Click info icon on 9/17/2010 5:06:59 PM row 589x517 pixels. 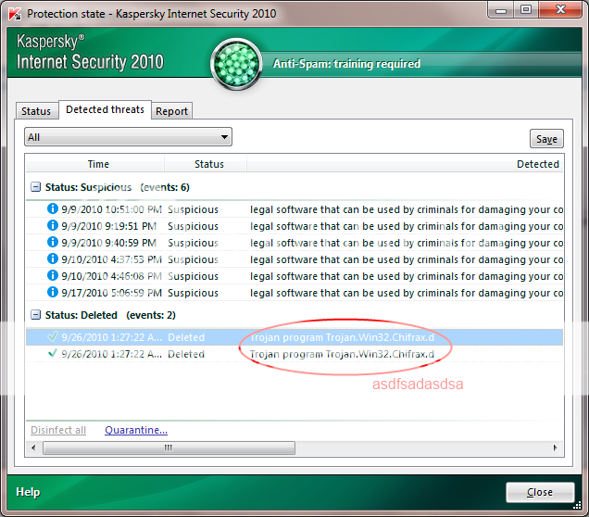pos(53,292)
